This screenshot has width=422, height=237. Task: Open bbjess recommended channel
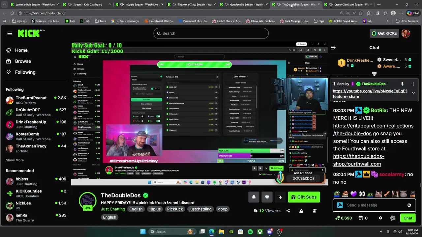pyautogui.click(x=36, y=181)
